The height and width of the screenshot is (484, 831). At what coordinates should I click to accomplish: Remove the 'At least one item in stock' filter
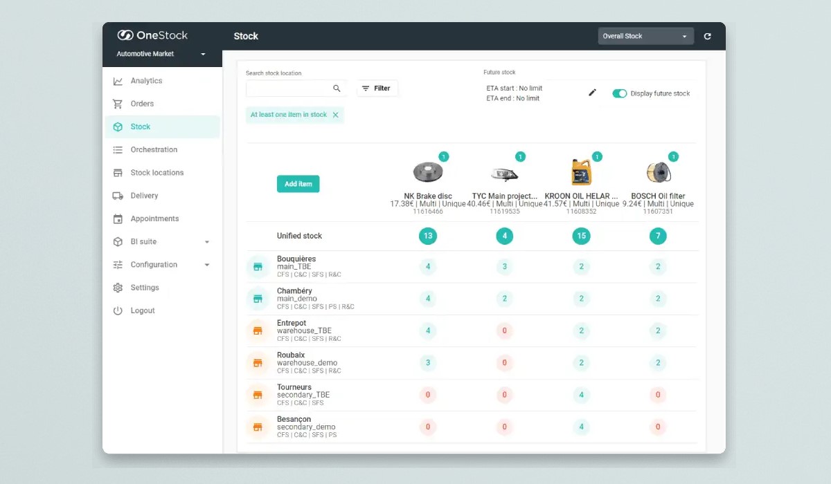[x=336, y=115]
